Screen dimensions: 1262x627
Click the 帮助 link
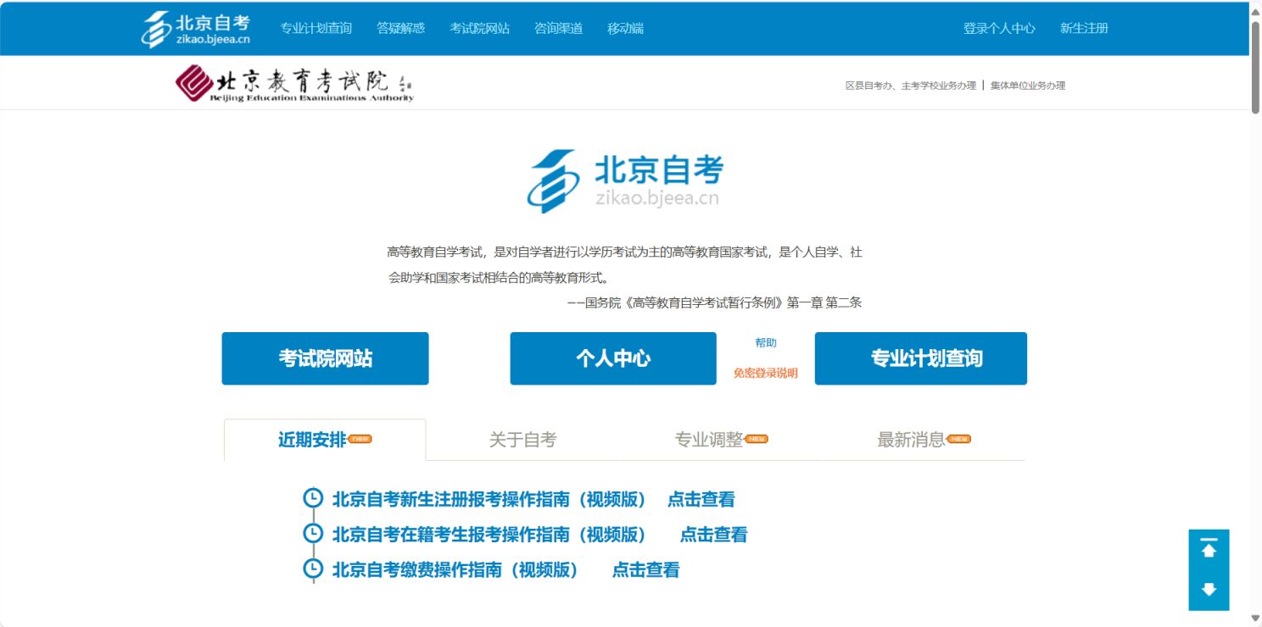pyautogui.click(x=766, y=343)
